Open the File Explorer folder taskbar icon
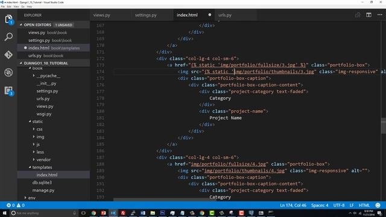The width and height of the screenshot is (386, 217). (153, 213)
